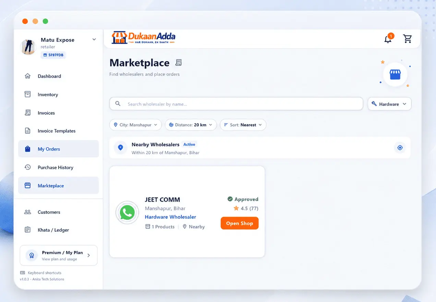The width and height of the screenshot is (436, 302).
Task: Click the Khata / Ledger icon
Action: click(x=28, y=230)
